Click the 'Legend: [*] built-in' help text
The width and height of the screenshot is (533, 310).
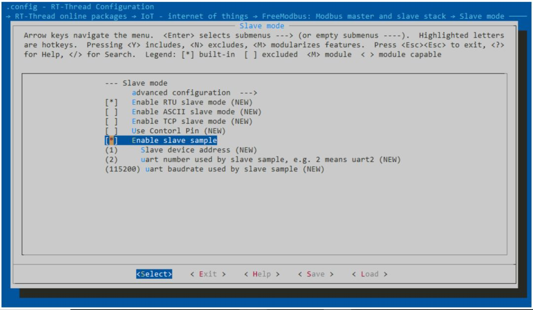pyautogui.click(x=190, y=54)
